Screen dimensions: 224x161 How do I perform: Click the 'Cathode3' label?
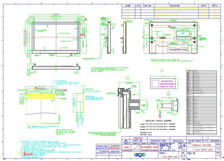pyautogui.click(x=172, y=129)
